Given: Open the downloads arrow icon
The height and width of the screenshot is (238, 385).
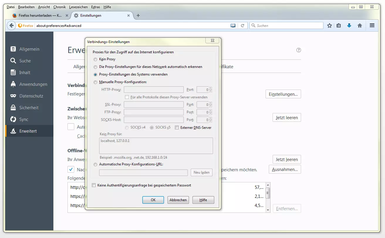Looking at the screenshot, I should click(349, 25).
